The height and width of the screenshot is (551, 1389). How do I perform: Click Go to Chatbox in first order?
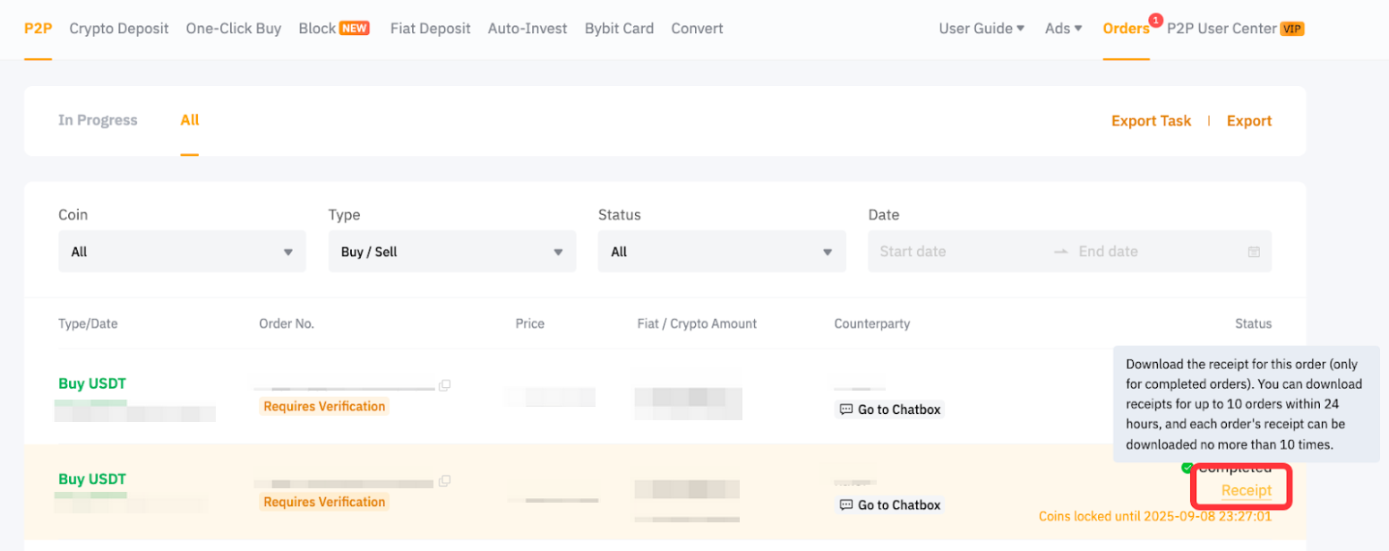point(888,409)
